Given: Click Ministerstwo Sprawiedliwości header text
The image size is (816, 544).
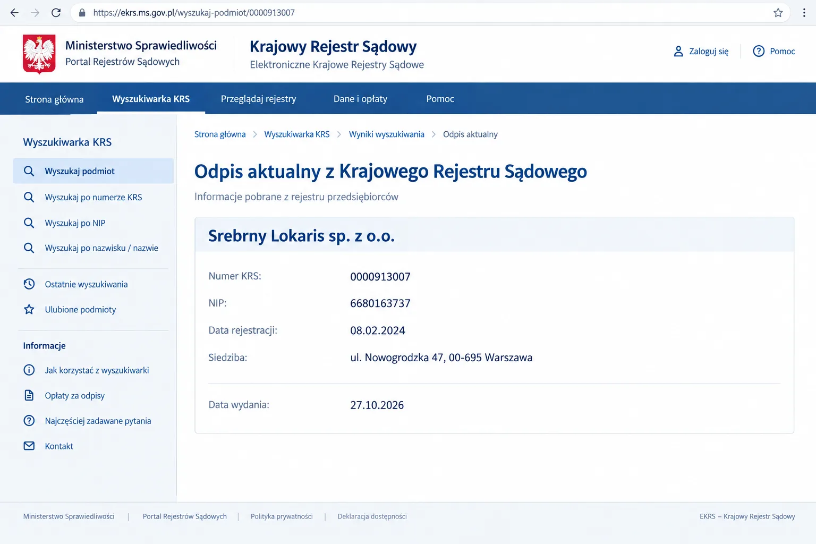Looking at the screenshot, I should [141, 46].
